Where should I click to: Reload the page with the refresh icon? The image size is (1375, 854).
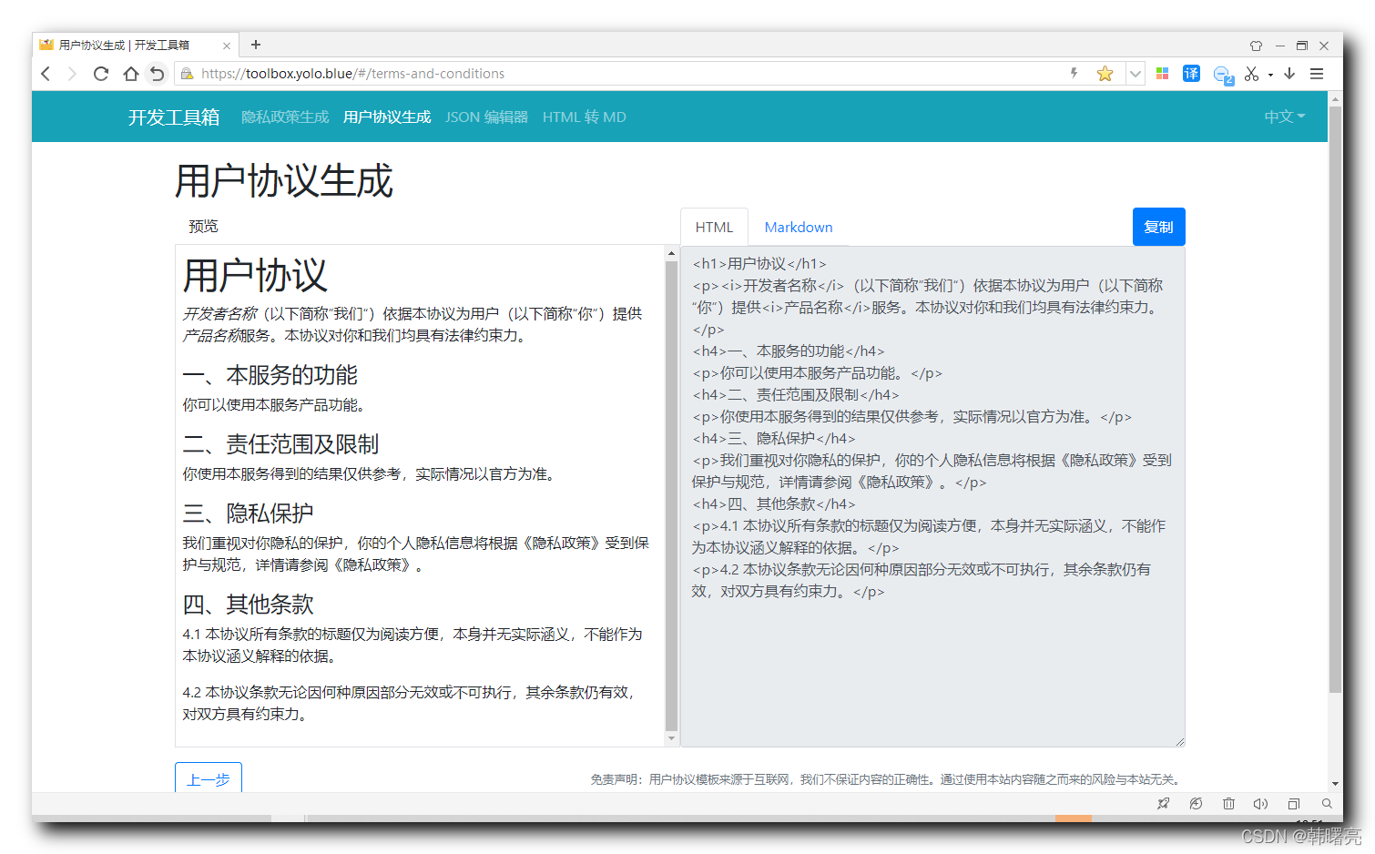[101, 74]
